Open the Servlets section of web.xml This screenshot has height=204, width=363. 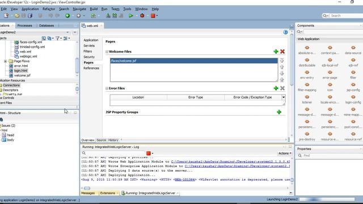coord(89,45)
